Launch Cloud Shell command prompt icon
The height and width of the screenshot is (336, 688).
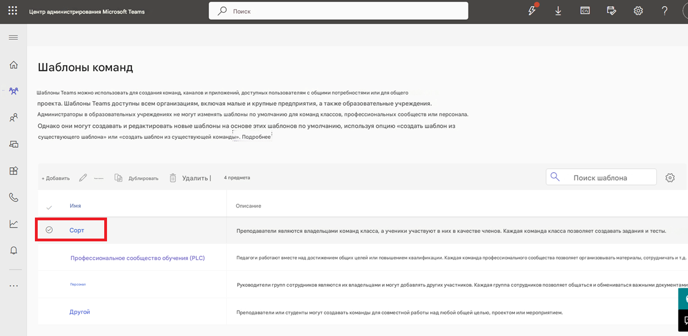click(x=585, y=11)
